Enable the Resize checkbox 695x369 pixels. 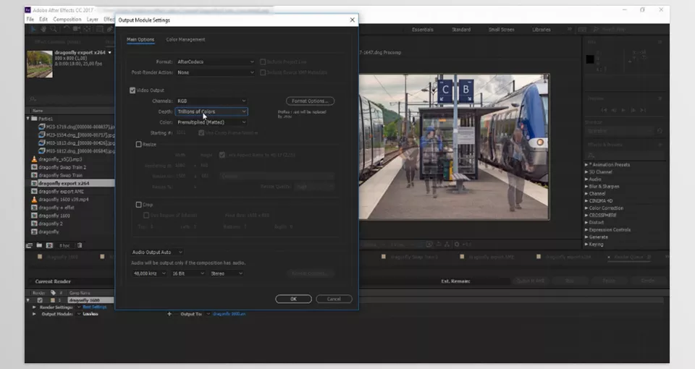139,145
